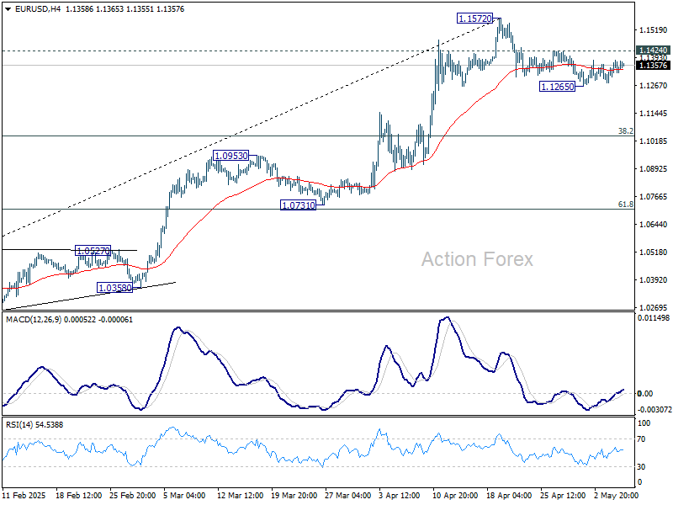Click the 1.03920 price axis value
Viewport: 673px width, 505px height.
654,280
